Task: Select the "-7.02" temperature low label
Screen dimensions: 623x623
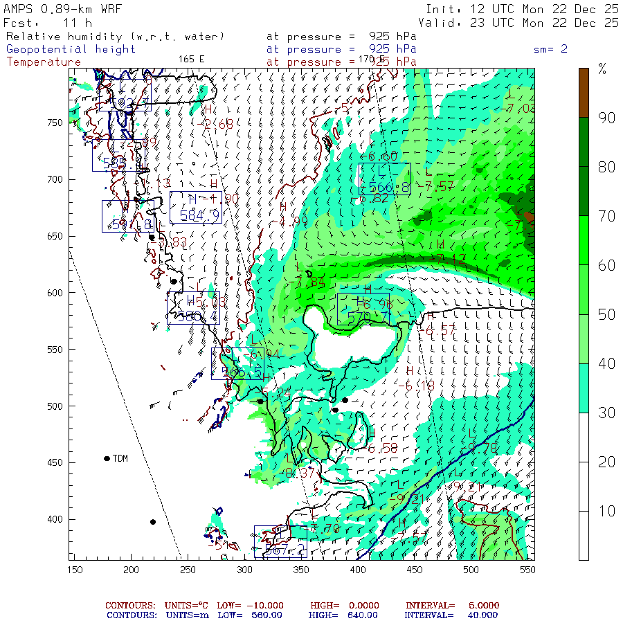Action: click(517, 108)
